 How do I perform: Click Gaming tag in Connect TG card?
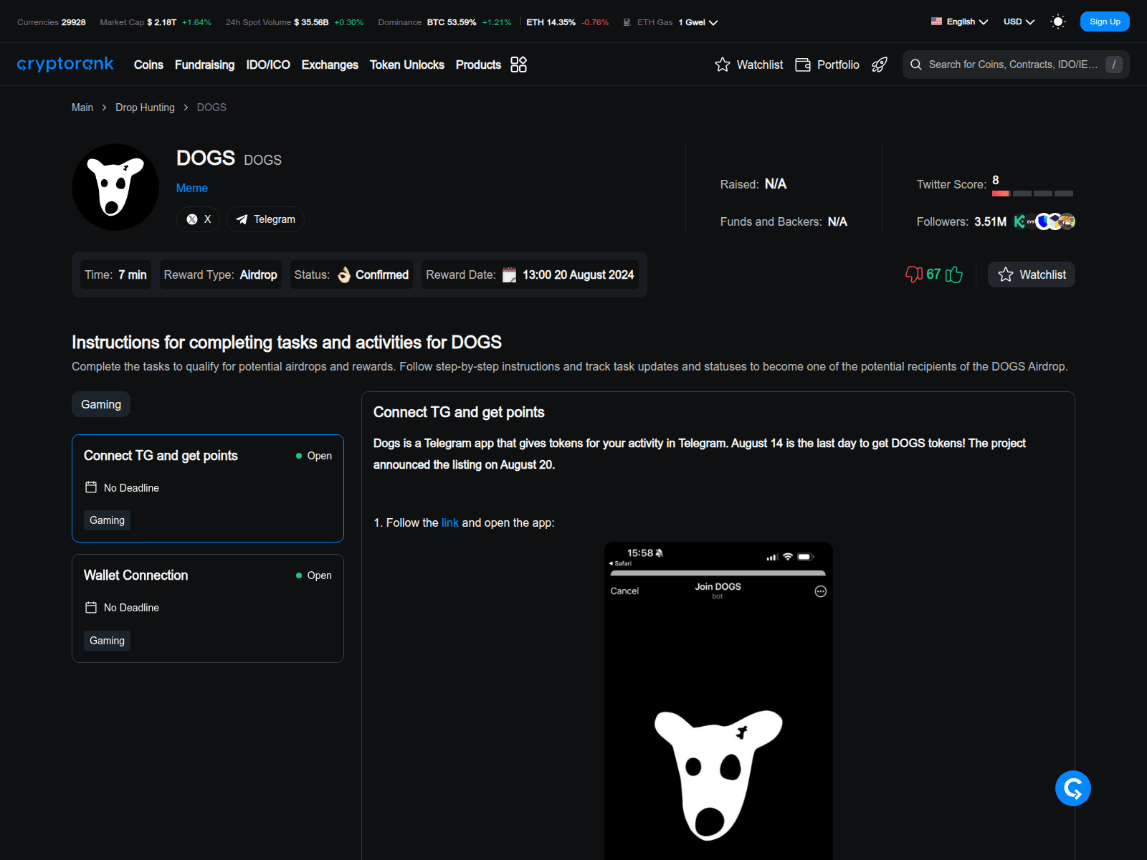click(x=107, y=520)
